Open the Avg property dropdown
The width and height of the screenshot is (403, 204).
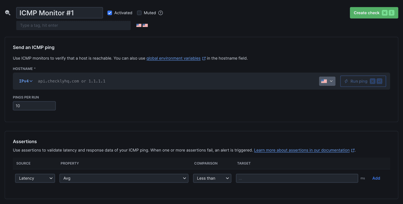(x=124, y=178)
